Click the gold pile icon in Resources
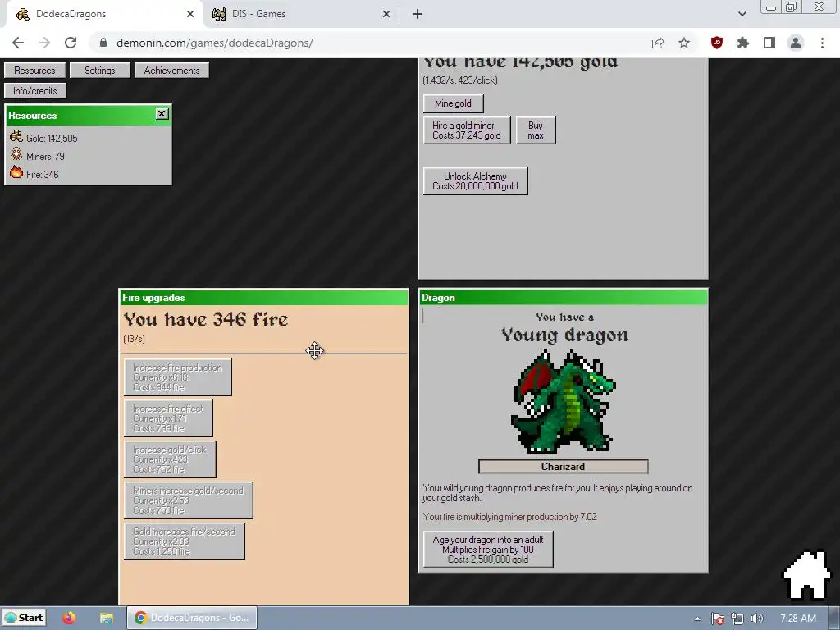The height and width of the screenshot is (630, 840). click(x=16, y=137)
